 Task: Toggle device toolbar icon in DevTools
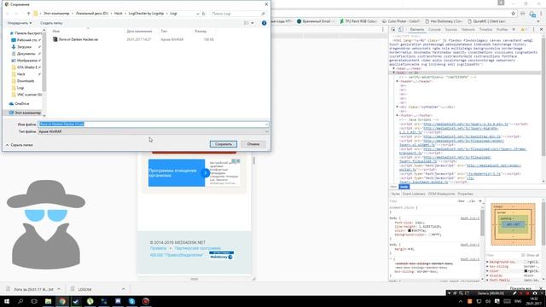point(401,30)
